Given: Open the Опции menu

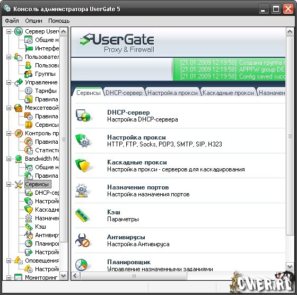Looking at the screenshot, I should click(x=34, y=21).
